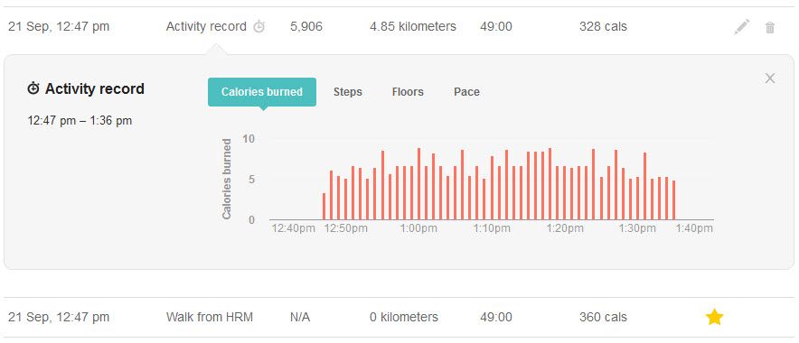Click the stopwatch icon beside Activity record row

coord(259,26)
